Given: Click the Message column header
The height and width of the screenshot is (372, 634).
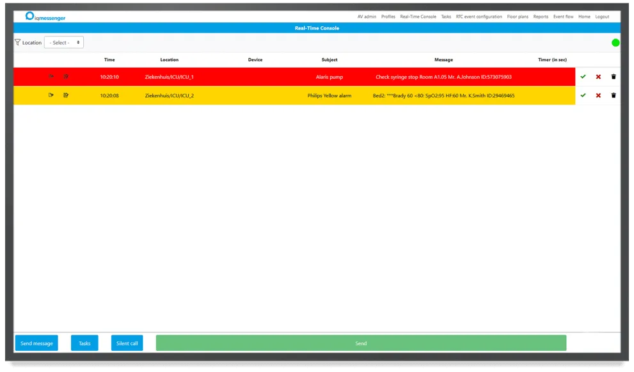Looking at the screenshot, I should 443,60.
